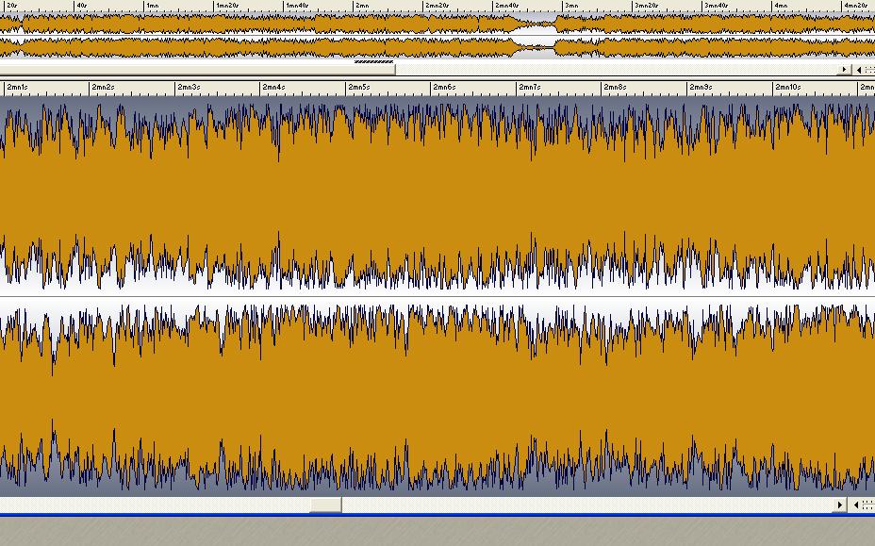Screen dimensions: 875x546
Task: Click the 2mn5s mark on main ruler
Action: tap(357, 88)
